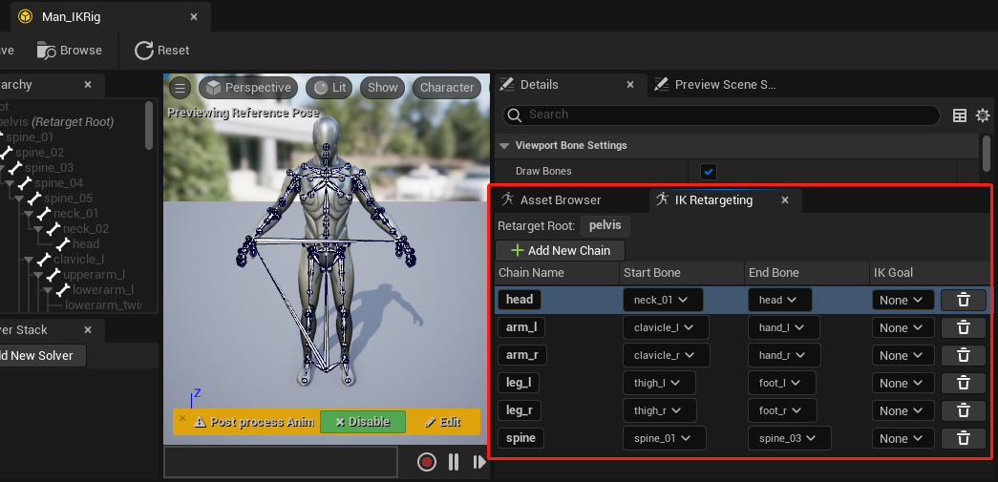This screenshot has height=482, width=998.
Task: Edit the post process Anim Blueprint
Action: click(x=442, y=422)
